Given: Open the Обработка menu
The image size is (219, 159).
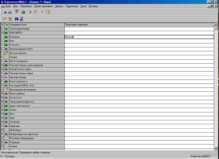Looking at the screenshot, I should coord(26,6).
